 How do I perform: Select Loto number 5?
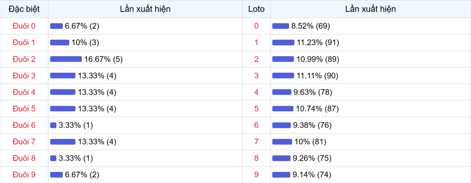257,109
